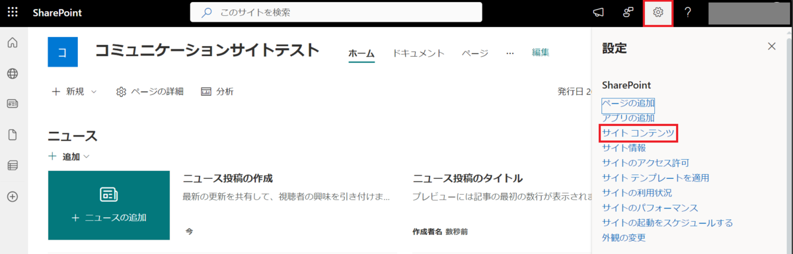This screenshot has width=793, height=254.
Task: Open the ニュース投稿のタイトル card title
Action: (468, 178)
